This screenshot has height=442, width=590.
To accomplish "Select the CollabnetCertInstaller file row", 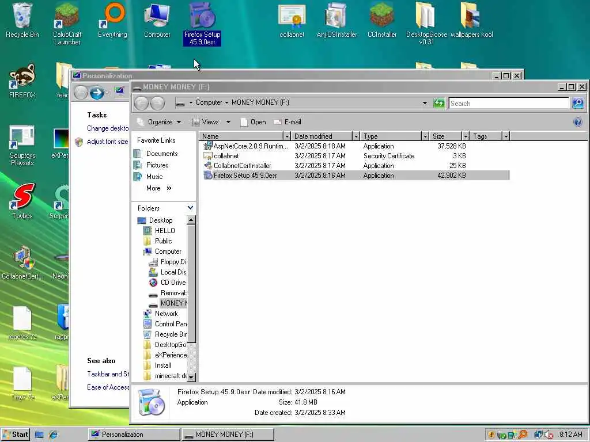I will pos(356,165).
